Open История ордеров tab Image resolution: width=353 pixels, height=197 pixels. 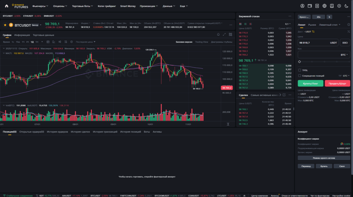pyautogui.click(x=58, y=132)
